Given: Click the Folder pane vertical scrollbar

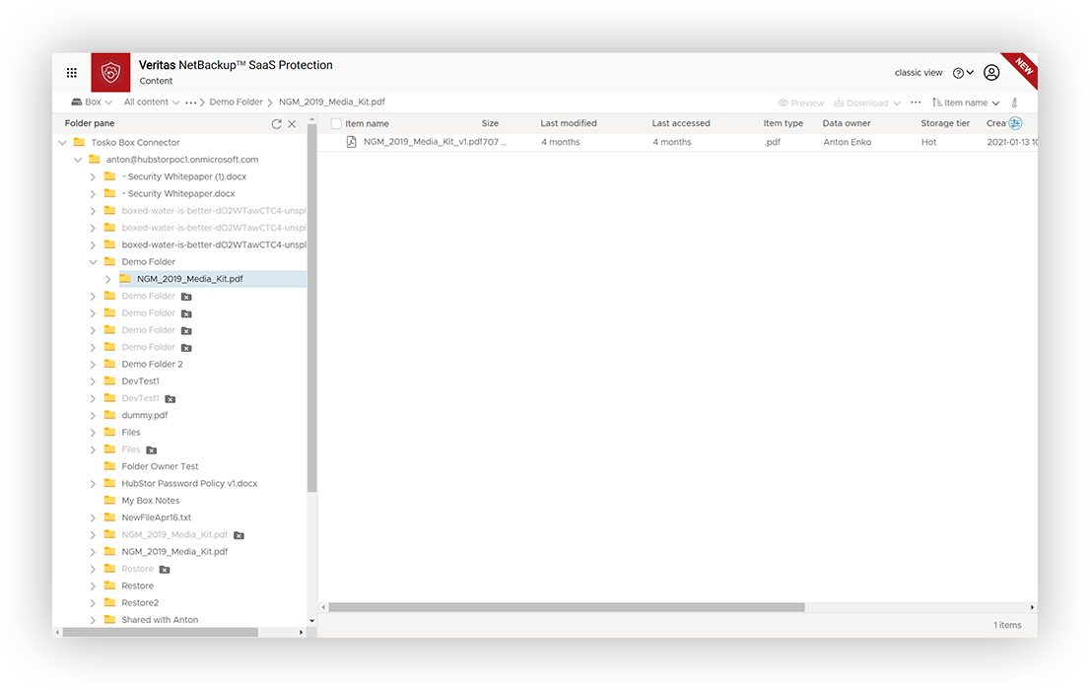Looking at the screenshot, I should (x=312, y=310).
